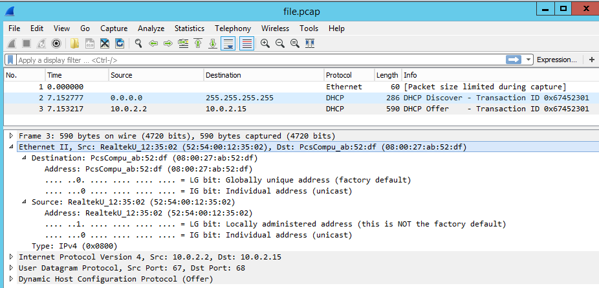Collapse the Ethernet II section
The height and width of the screenshot is (288, 599).
11,147
